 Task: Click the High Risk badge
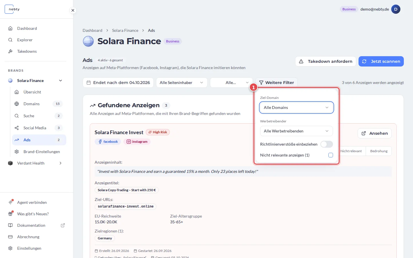[158, 132]
